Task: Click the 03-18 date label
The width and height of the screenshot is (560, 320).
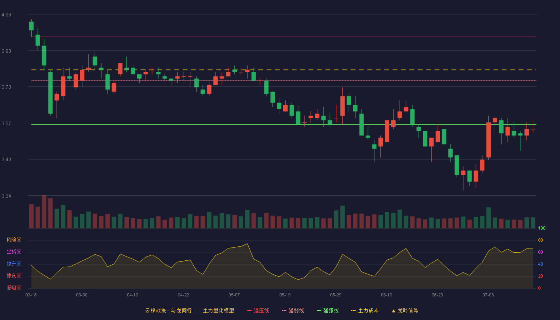Action: [31, 295]
